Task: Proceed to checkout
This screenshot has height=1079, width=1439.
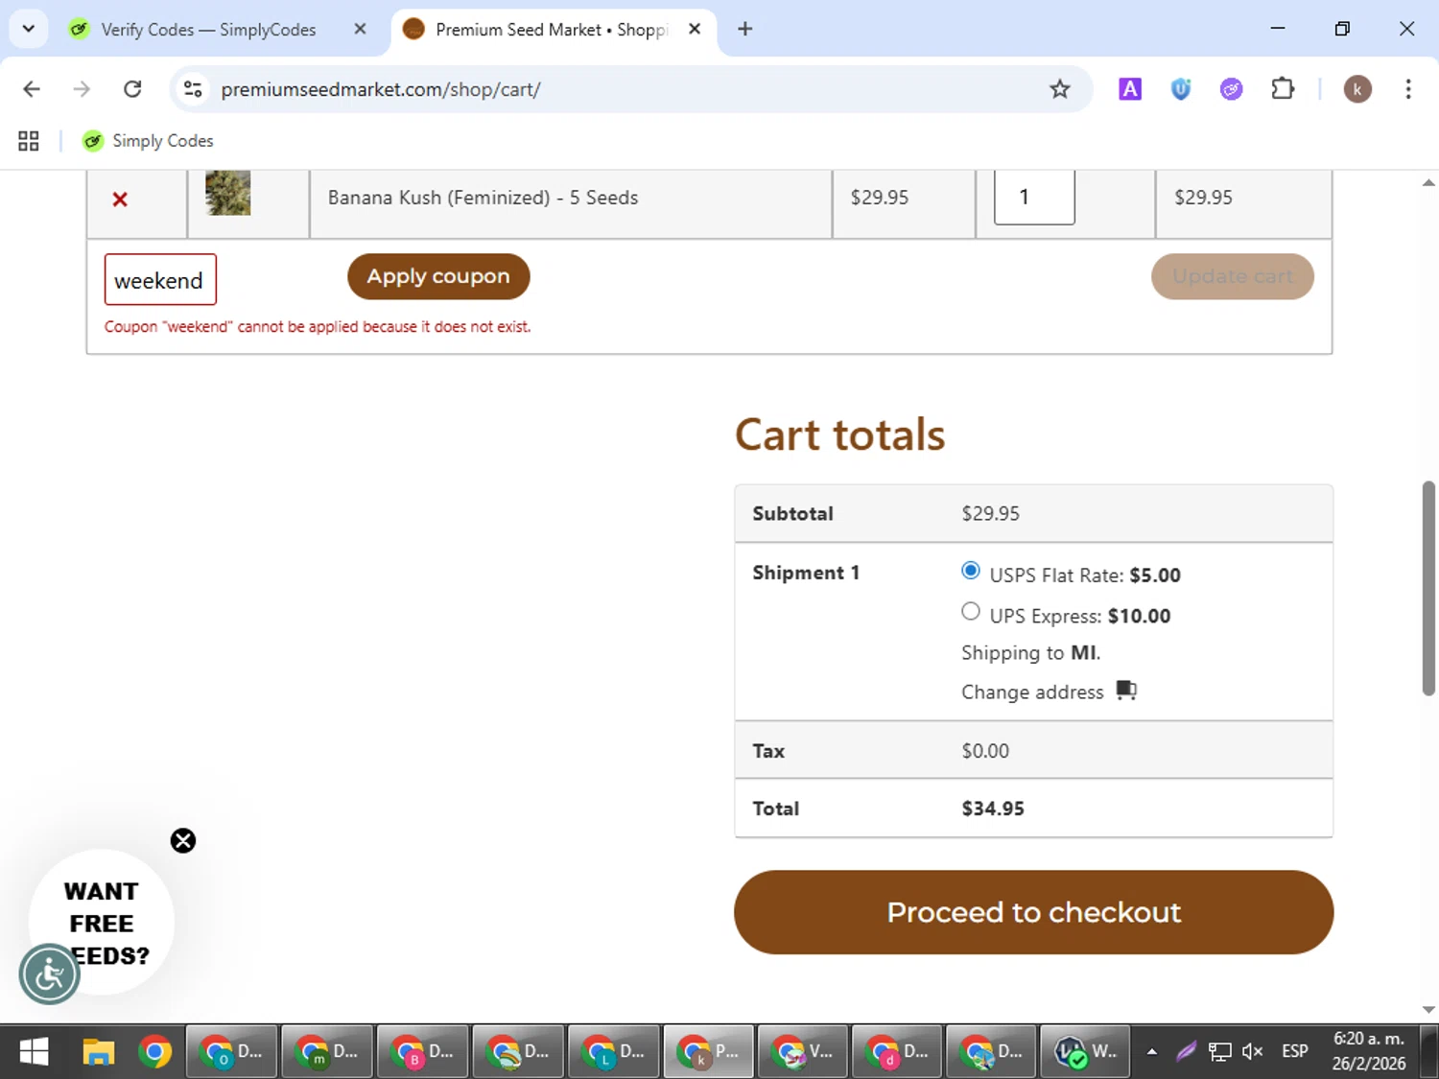Action: point(1033,912)
